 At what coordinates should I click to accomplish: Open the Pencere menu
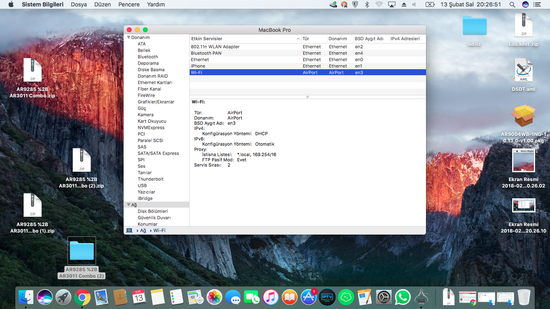[x=129, y=4]
